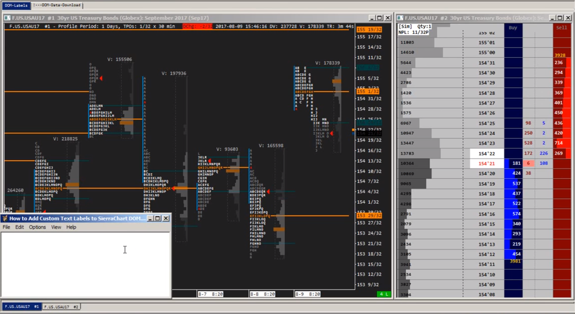575x314 pixels.
Task: Click the Buy cell 424 at 154'20
Action: coord(514,173)
